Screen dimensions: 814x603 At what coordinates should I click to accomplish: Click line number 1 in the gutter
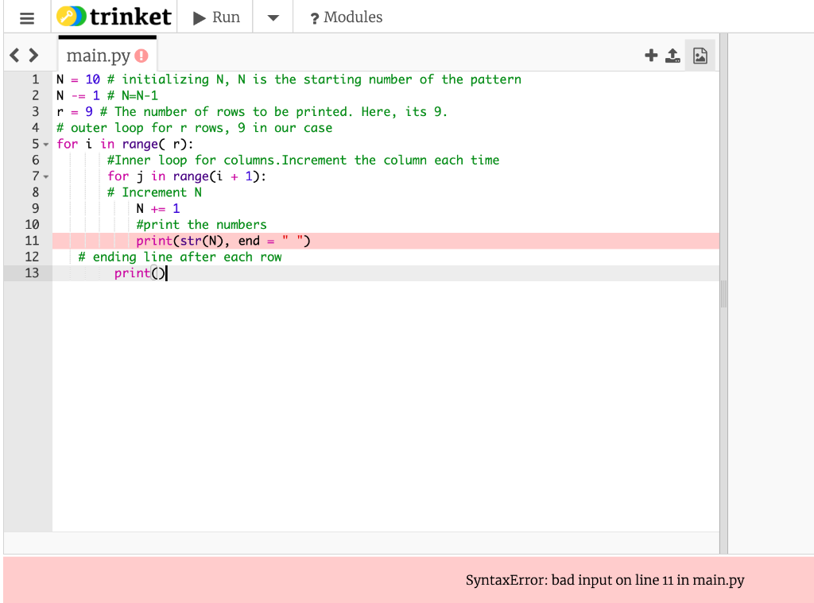click(x=35, y=79)
